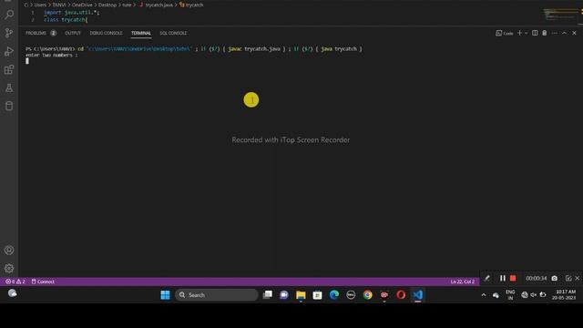The image size is (583, 328).
Task: Pause the screen recording
Action: (503, 278)
